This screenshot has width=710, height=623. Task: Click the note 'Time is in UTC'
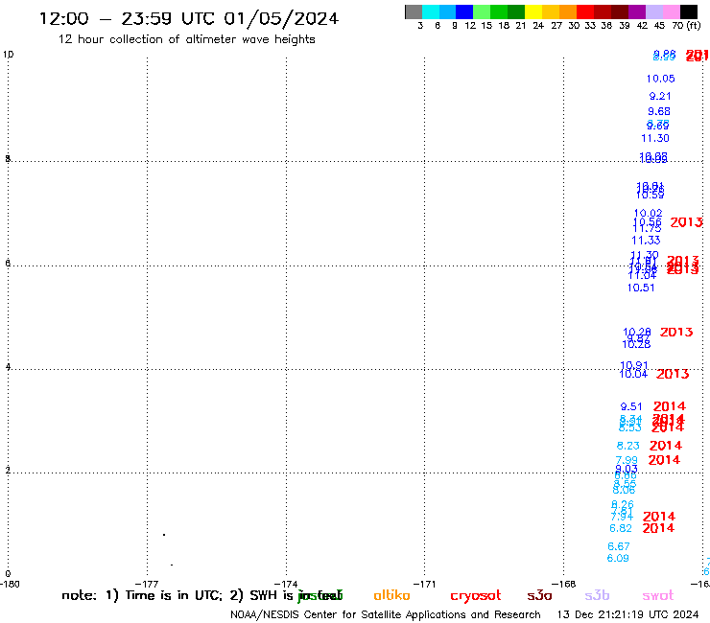[174, 595]
